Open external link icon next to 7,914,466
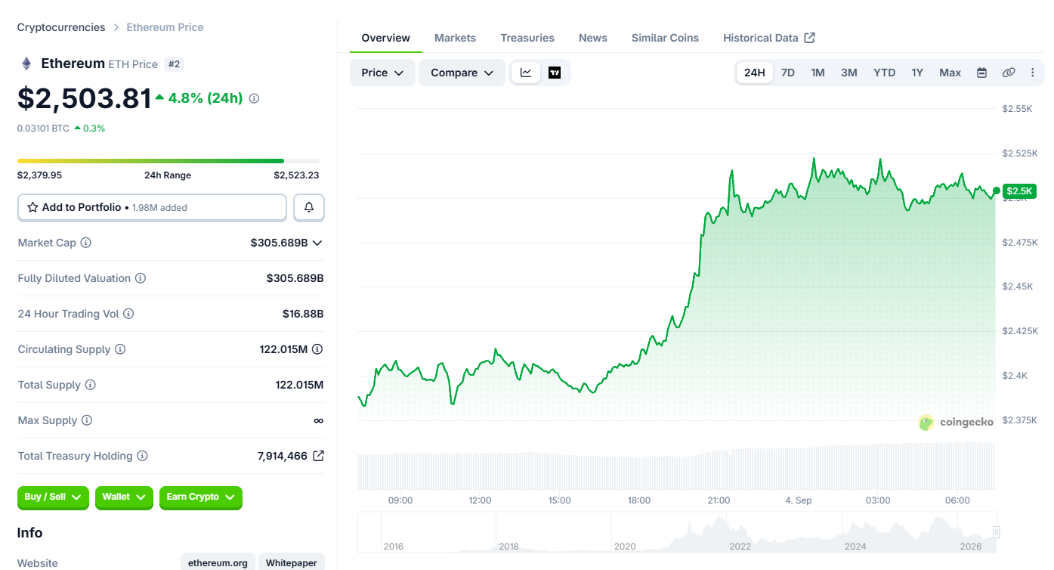This screenshot has width=1054, height=570. click(318, 456)
